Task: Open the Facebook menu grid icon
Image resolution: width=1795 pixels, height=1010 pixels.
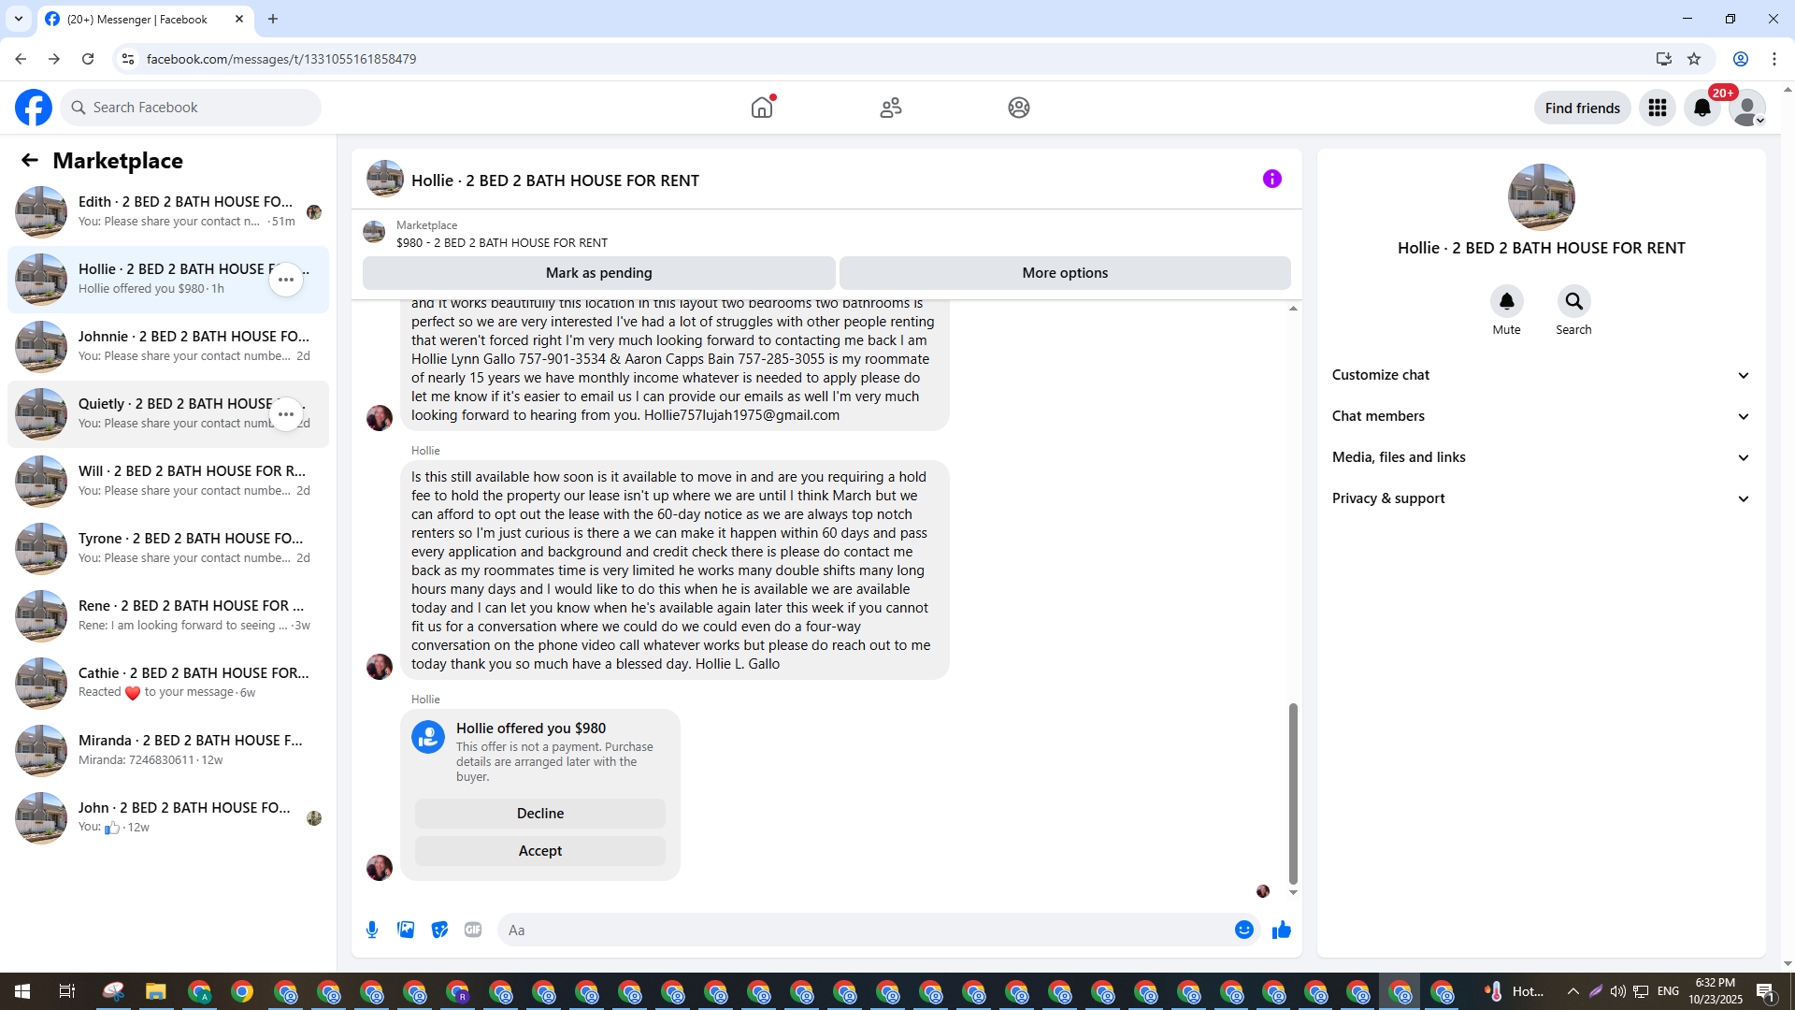Action: pos(1657,108)
